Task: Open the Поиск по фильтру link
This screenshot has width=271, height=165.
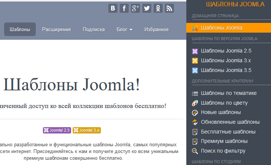Action: (223, 151)
